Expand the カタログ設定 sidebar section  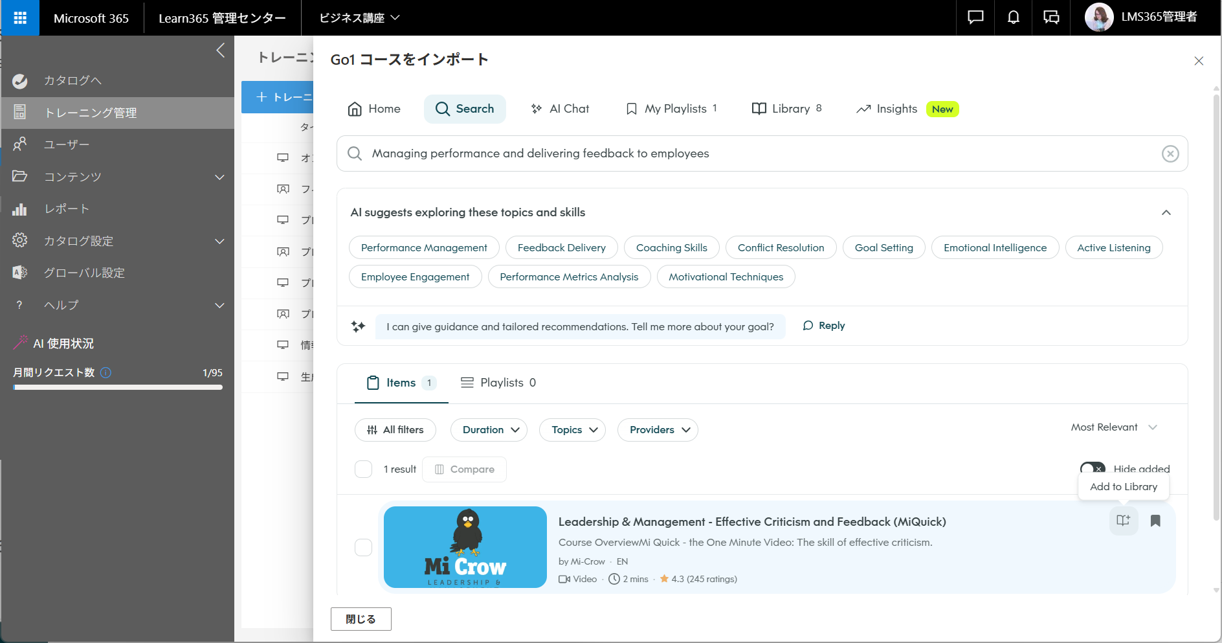(220, 241)
